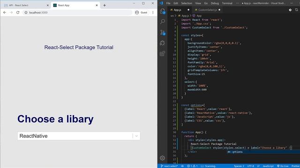Click the 'React-Select Package Tutorial' text

(x=79, y=47)
